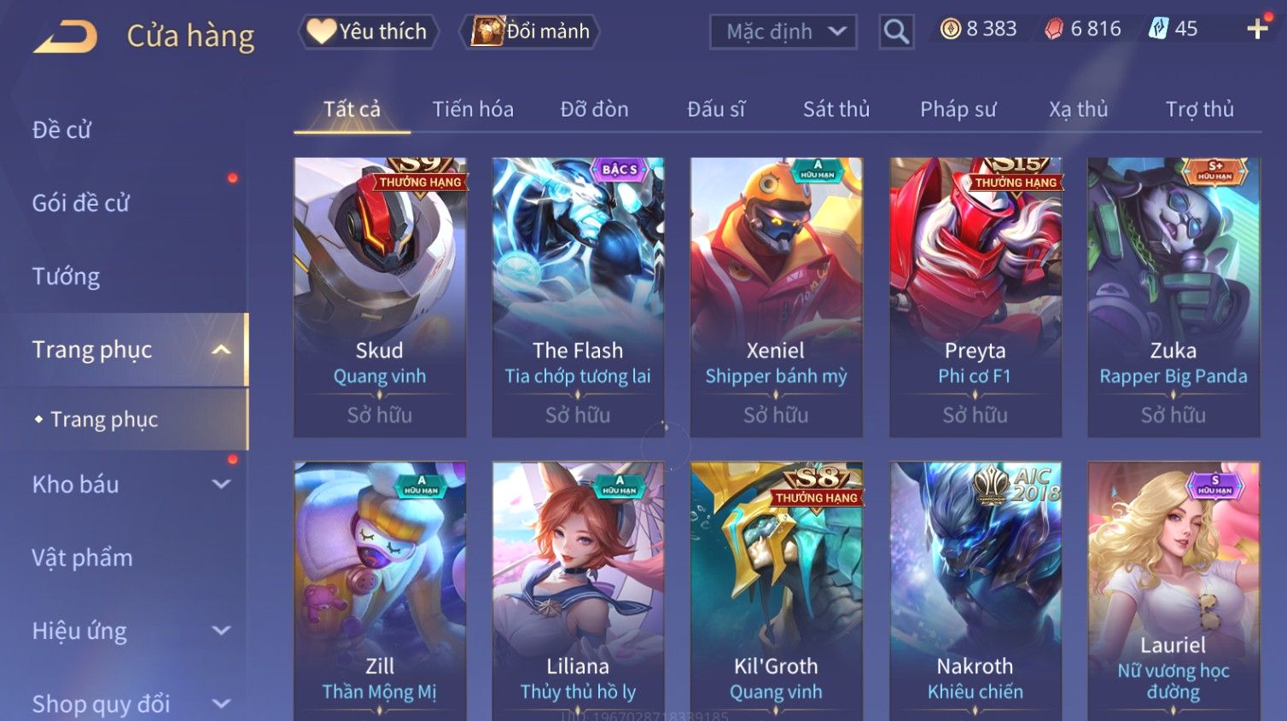This screenshot has height=721, width=1287.
Task: Open Yêu thích heart favorites
Action: (x=368, y=32)
